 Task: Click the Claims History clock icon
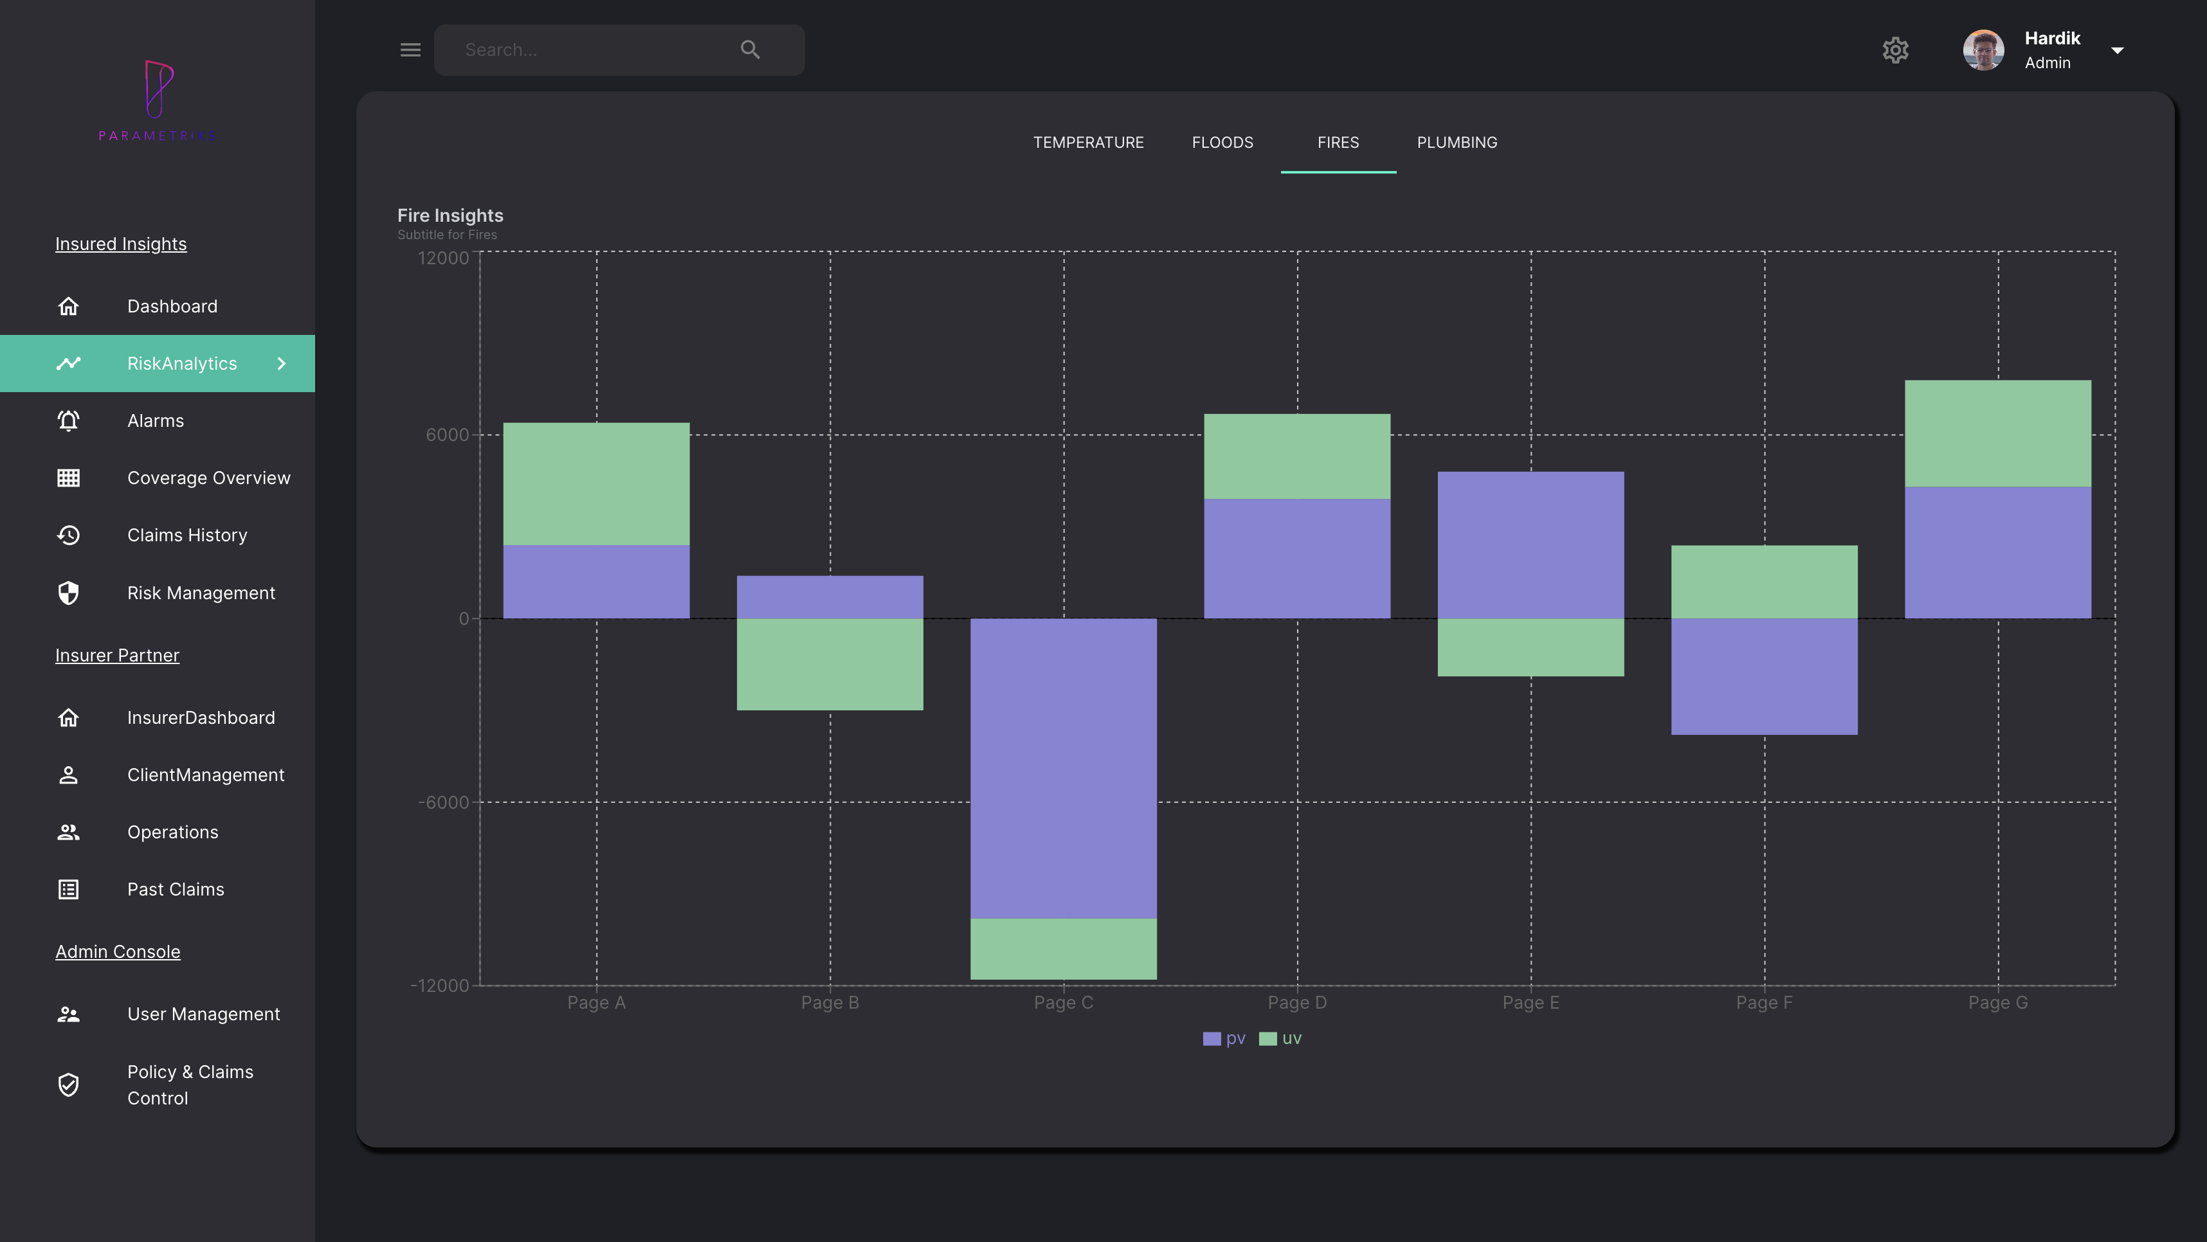[69, 535]
